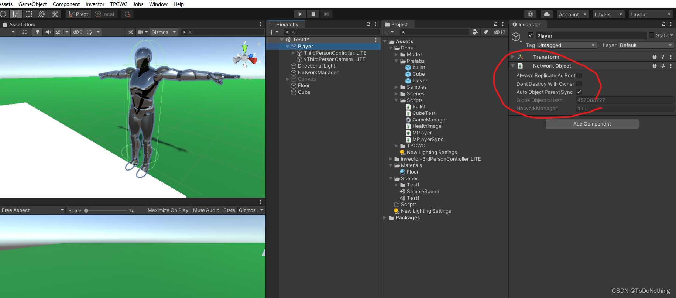Viewport: 676px width, 298px height.
Task: Open GameObject menu
Action: 32,4
